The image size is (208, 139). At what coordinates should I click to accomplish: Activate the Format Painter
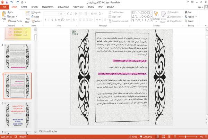[15, 21]
